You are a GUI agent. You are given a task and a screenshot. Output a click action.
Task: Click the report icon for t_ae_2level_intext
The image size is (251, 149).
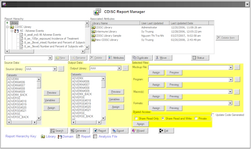pos(21,43)
